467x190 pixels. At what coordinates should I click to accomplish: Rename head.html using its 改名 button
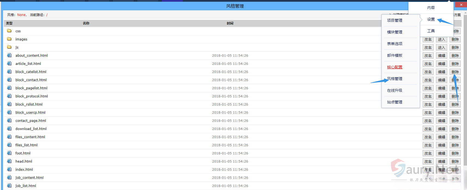click(428, 161)
